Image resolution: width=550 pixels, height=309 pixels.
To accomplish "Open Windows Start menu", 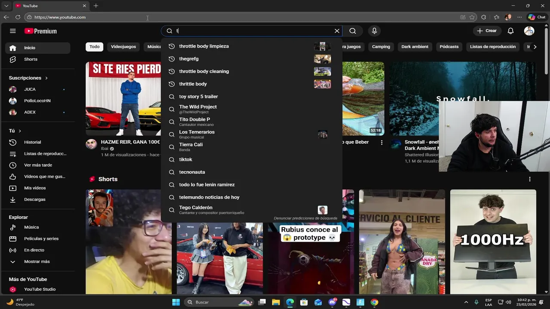I will (x=176, y=302).
